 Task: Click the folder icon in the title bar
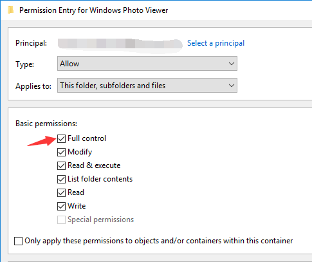click(10, 10)
